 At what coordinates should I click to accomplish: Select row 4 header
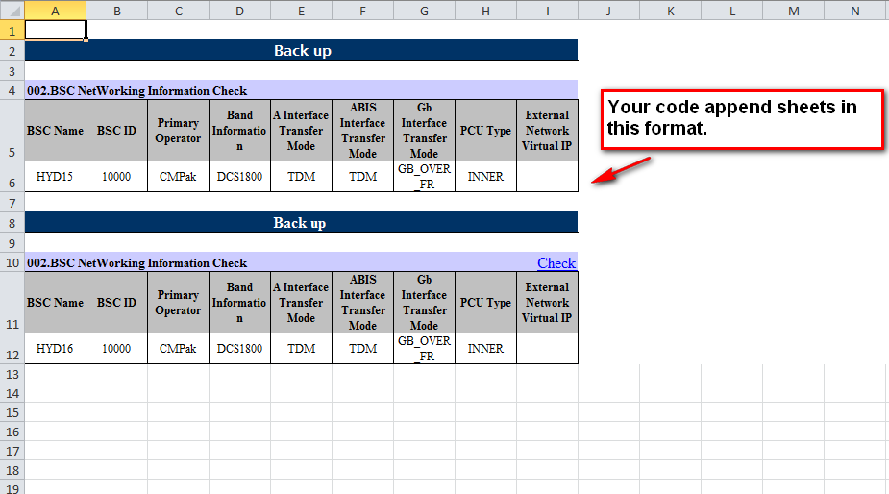pos(12,90)
